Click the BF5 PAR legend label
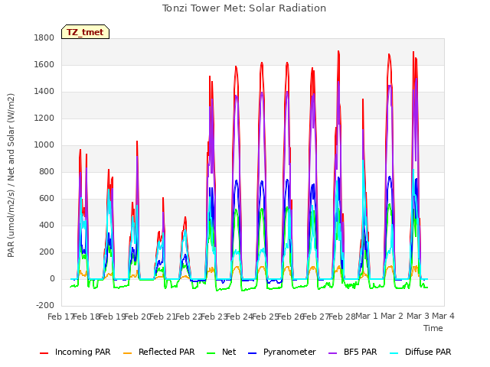The width and height of the screenshot is (490, 367). (361, 352)
